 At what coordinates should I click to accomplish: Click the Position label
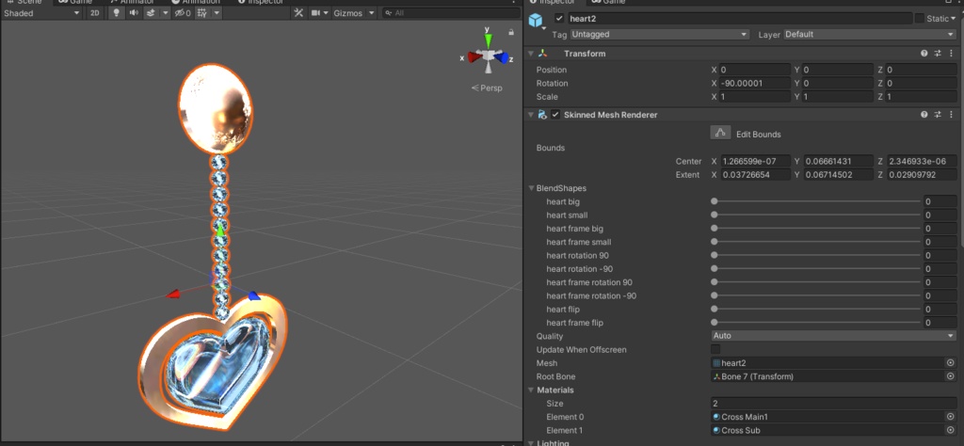[x=552, y=70]
